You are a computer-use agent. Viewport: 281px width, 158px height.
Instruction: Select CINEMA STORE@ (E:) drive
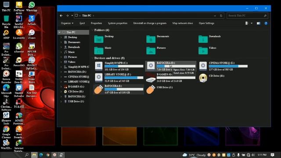point(223,66)
